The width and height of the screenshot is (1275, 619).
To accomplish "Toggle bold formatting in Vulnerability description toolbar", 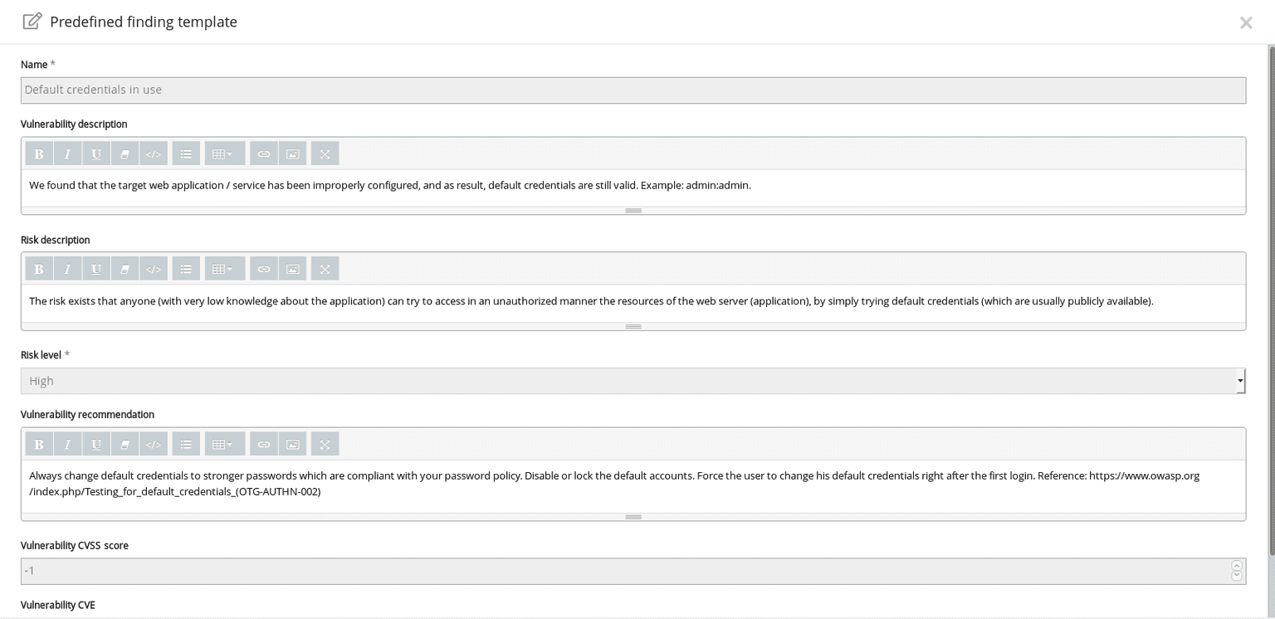I will point(38,153).
